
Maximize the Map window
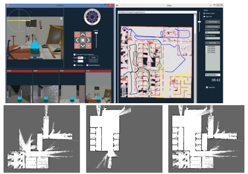click(x=214, y=5)
